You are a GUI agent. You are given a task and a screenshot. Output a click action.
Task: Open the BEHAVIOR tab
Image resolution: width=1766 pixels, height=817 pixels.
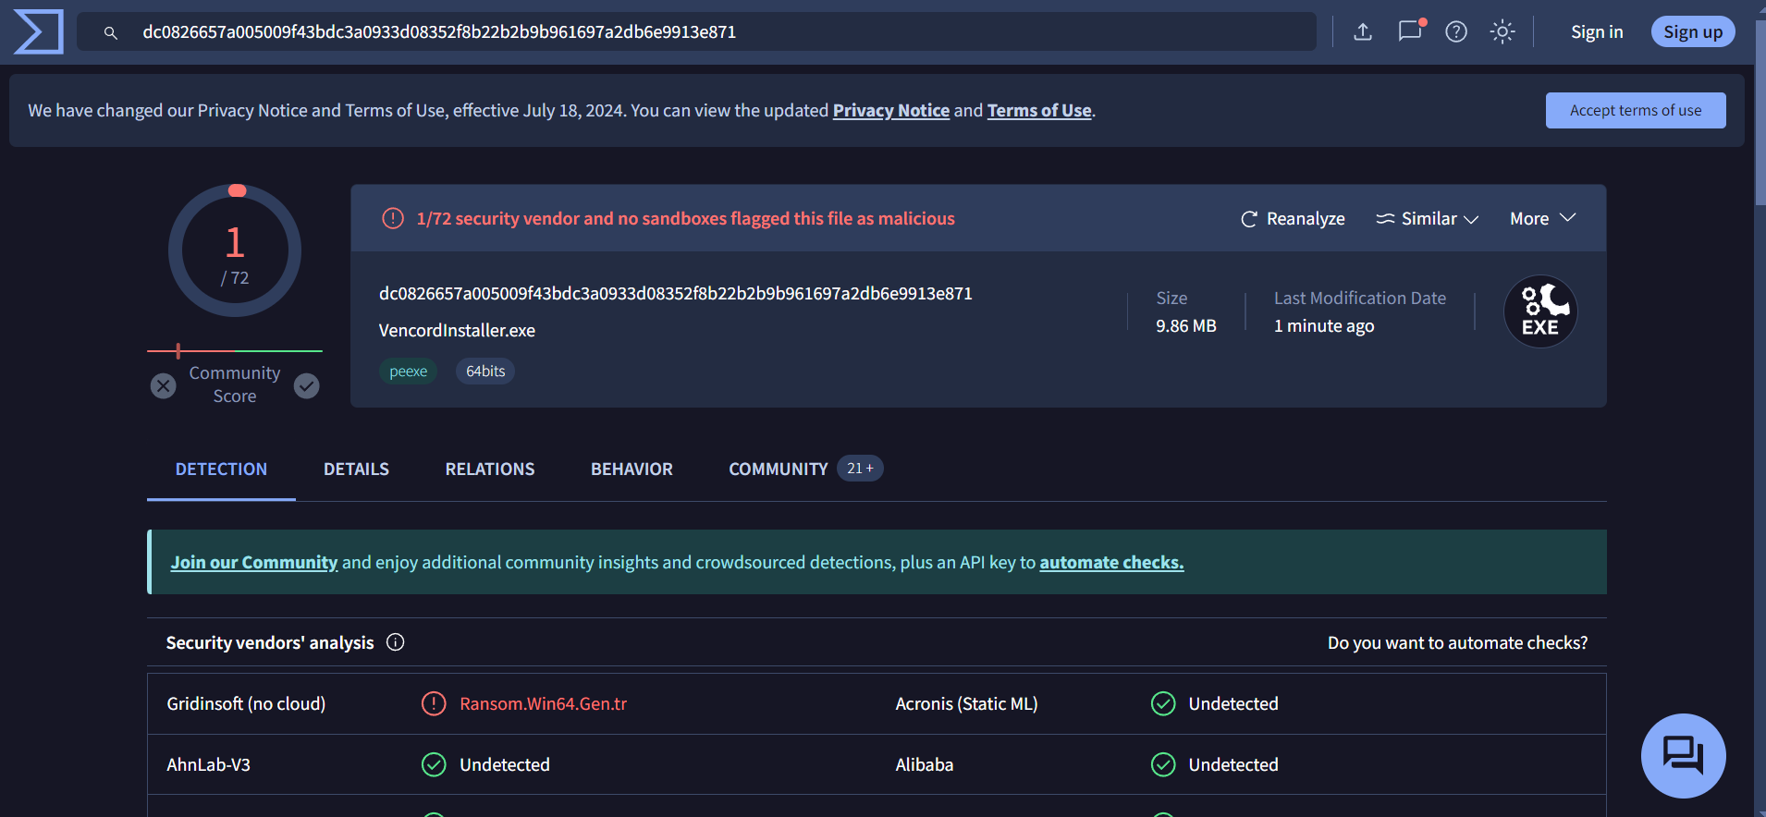(x=632, y=469)
